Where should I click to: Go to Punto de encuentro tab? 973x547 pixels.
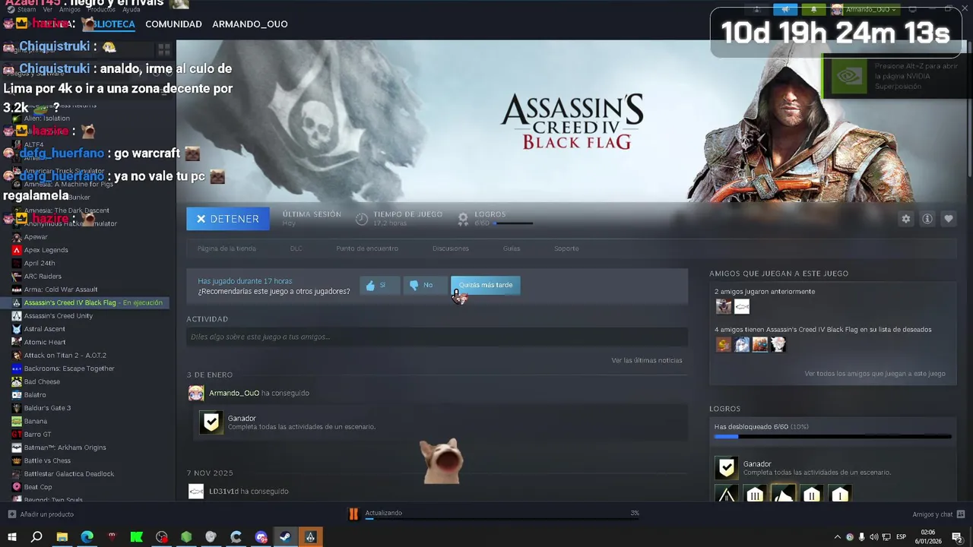[x=367, y=248]
